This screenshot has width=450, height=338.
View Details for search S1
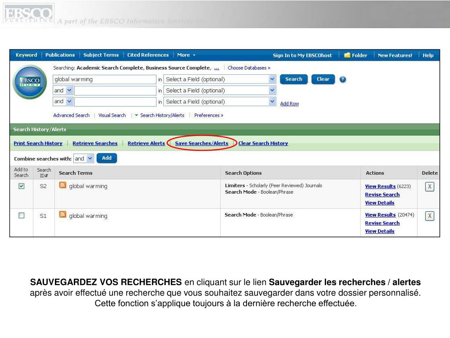pos(380,231)
